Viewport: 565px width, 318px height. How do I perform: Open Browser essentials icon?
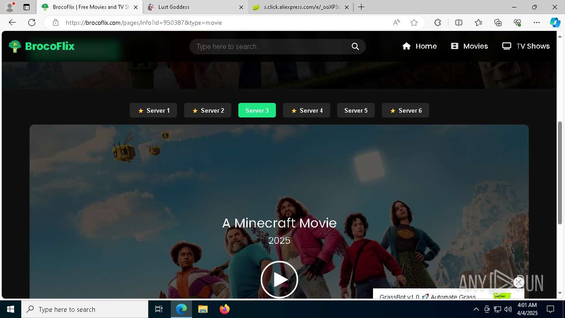coord(517,23)
